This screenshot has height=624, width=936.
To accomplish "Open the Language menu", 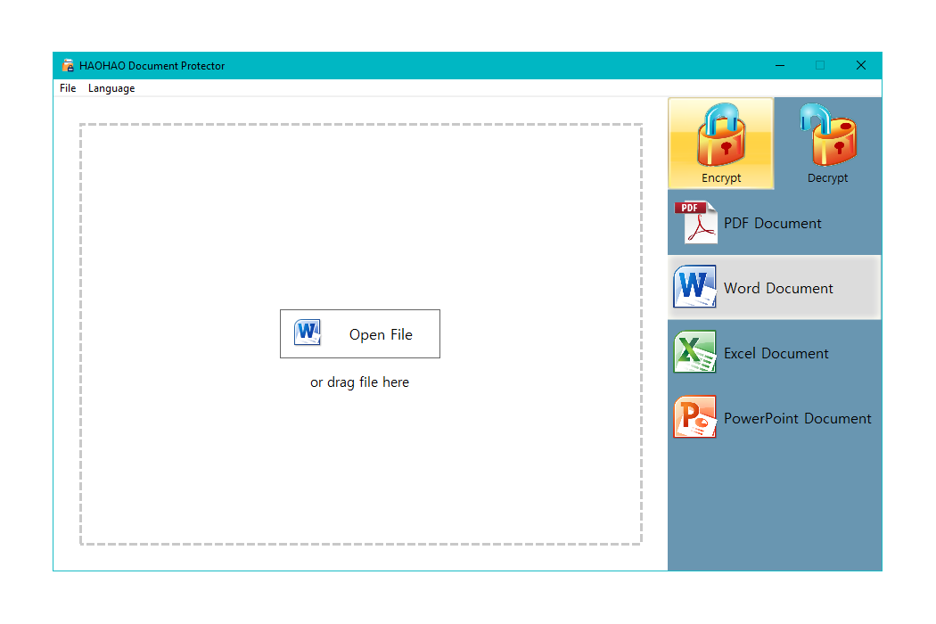I will coord(111,88).
